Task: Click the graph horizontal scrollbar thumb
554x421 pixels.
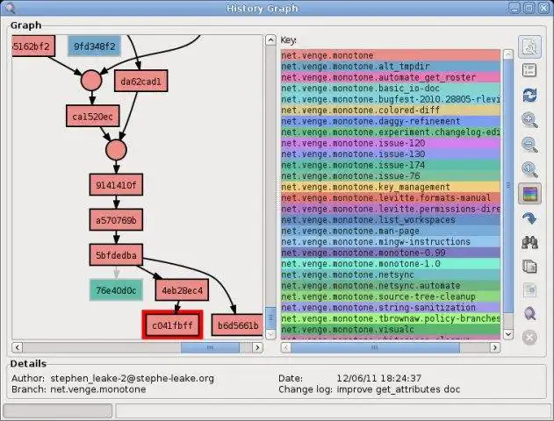Action: click(x=210, y=347)
